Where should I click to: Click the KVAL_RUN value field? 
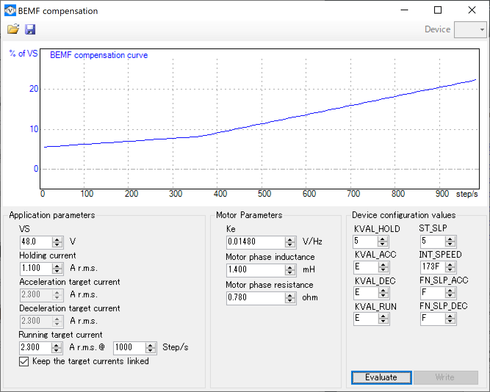pos(365,319)
